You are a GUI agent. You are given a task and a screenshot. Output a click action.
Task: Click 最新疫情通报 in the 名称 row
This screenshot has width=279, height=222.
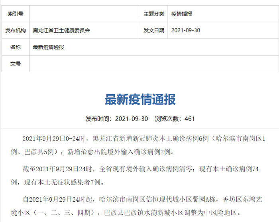(49, 47)
